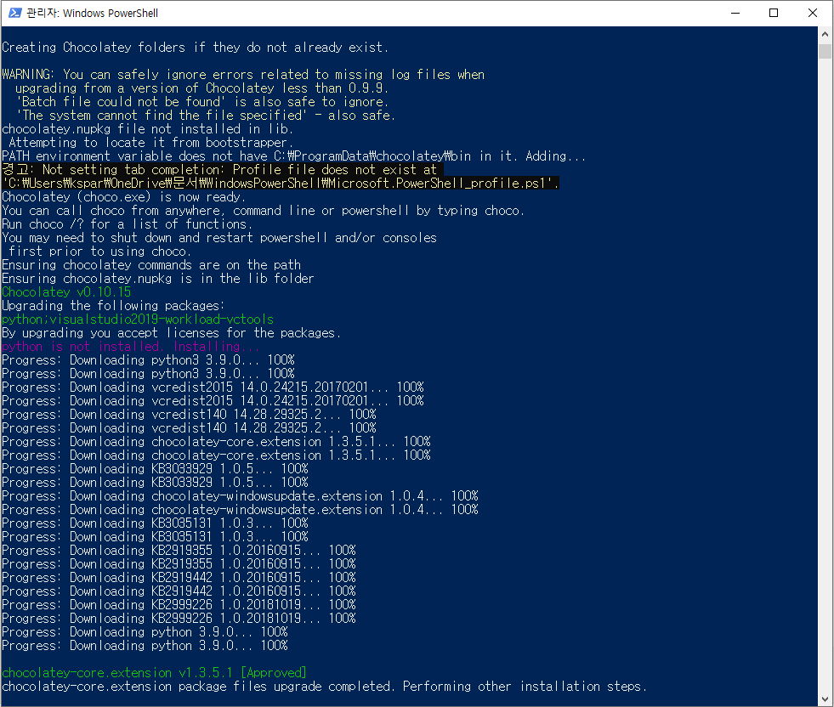Click first 'Downloading KB2919442 1.0.20160915' line

pyautogui.click(x=179, y=578)
